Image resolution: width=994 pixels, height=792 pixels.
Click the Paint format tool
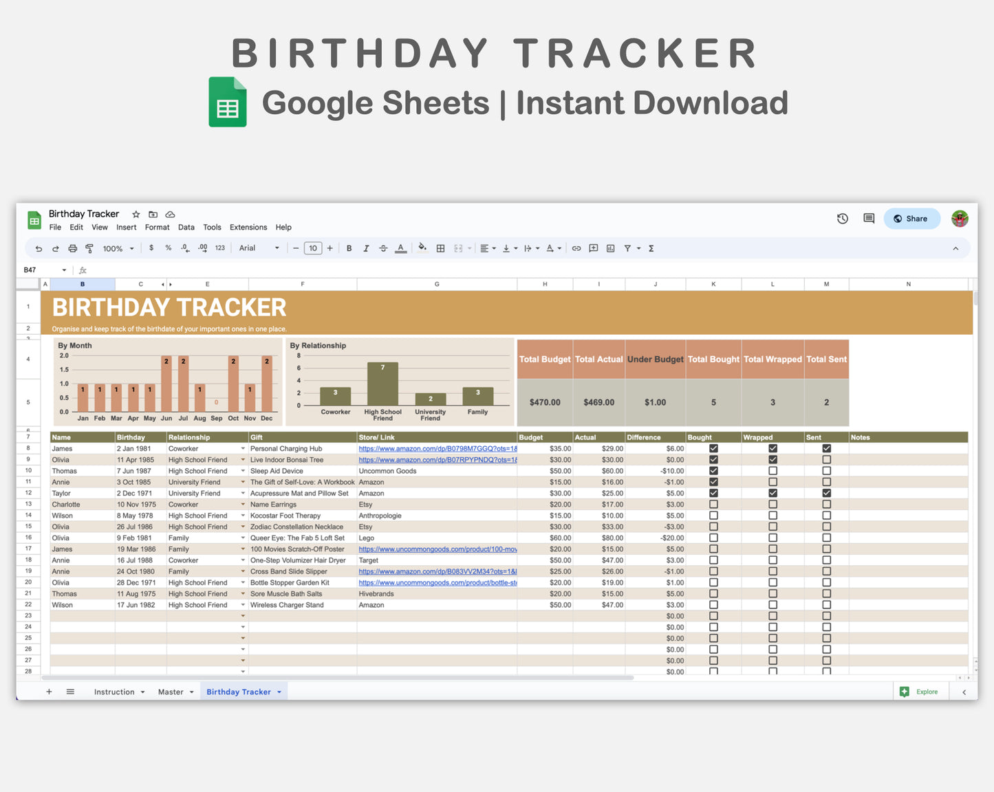point(89,248)
